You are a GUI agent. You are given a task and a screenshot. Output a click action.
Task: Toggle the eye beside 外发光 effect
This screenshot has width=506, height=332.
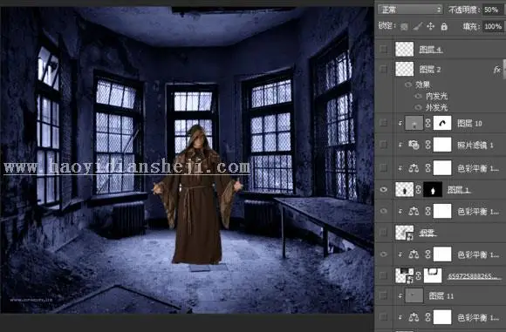418,107
